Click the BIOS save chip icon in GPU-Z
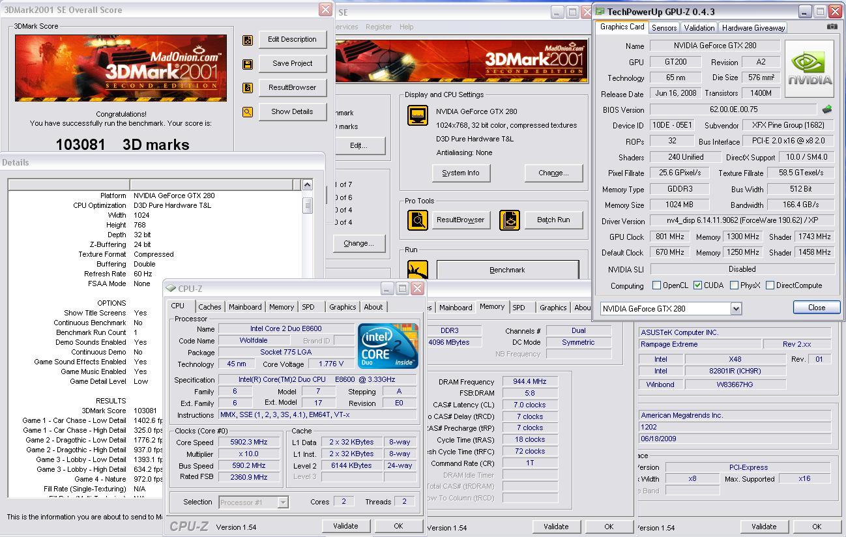This screenshot has height=537, width=846. (x=827, y=109)
